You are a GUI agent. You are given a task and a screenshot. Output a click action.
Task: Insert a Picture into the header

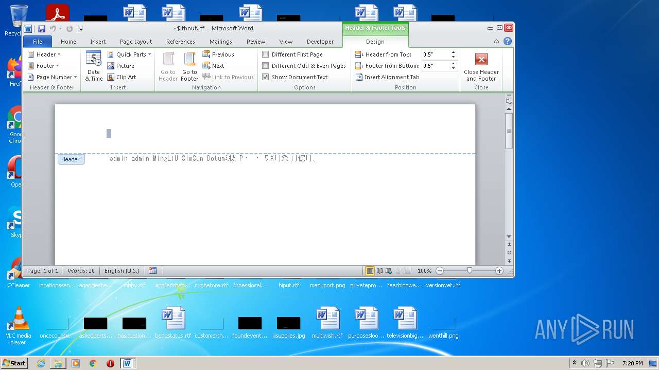coord(121,66)
